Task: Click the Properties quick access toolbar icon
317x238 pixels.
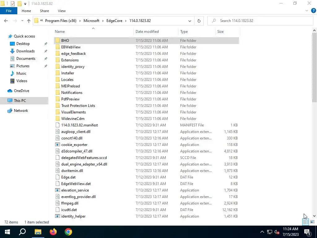Action: [12, 4]
